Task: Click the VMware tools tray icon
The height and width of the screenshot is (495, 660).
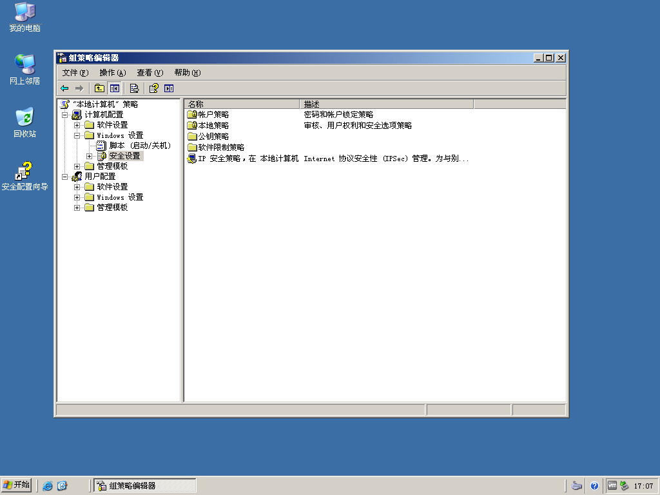Action: pos(612,486)
